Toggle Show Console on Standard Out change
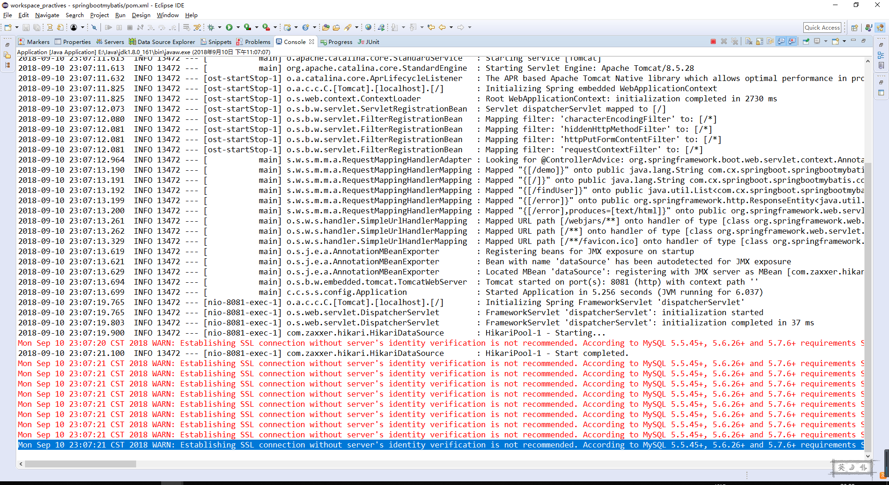Screen dimensions: 889x485 [781, 42]
